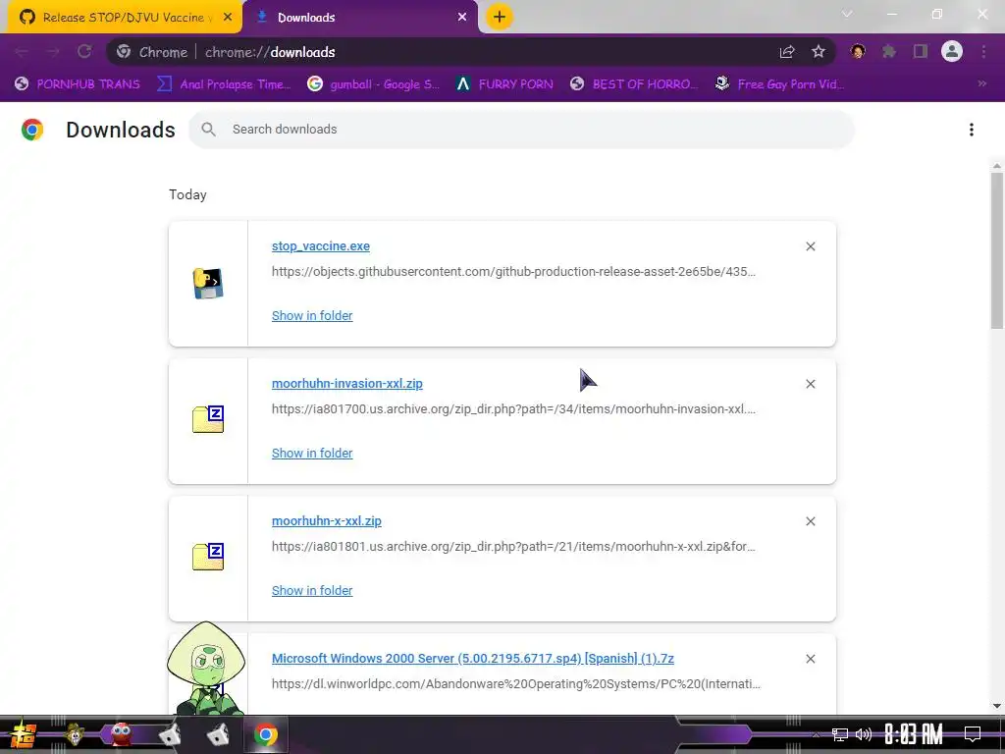Open the round avatar extension next to the star

point(858,52)
